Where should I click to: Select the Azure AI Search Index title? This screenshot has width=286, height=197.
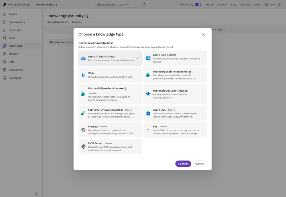[x=101, y=56]
